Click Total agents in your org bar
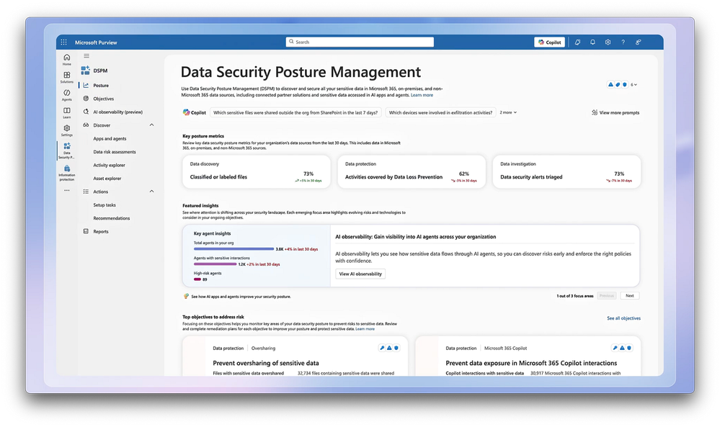 [x=234, y=249]
